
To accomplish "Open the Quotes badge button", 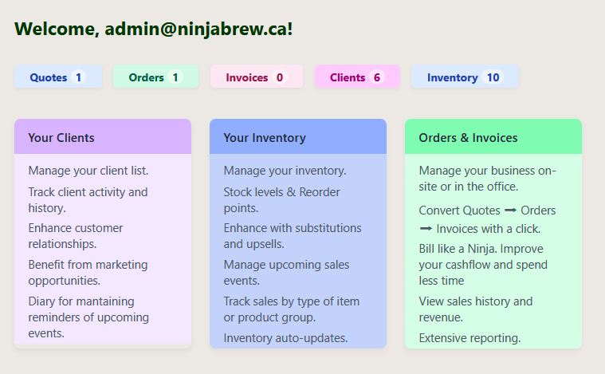I will (58, 77).
